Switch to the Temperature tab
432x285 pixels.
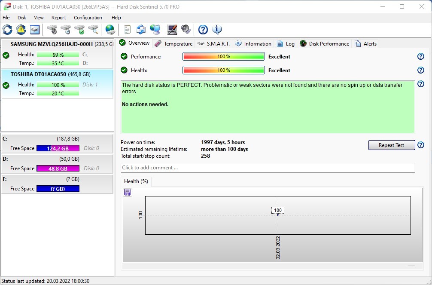coord(173,43)
